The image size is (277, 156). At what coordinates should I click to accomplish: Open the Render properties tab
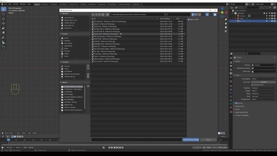pyautogui.click(x=231, y=62)
